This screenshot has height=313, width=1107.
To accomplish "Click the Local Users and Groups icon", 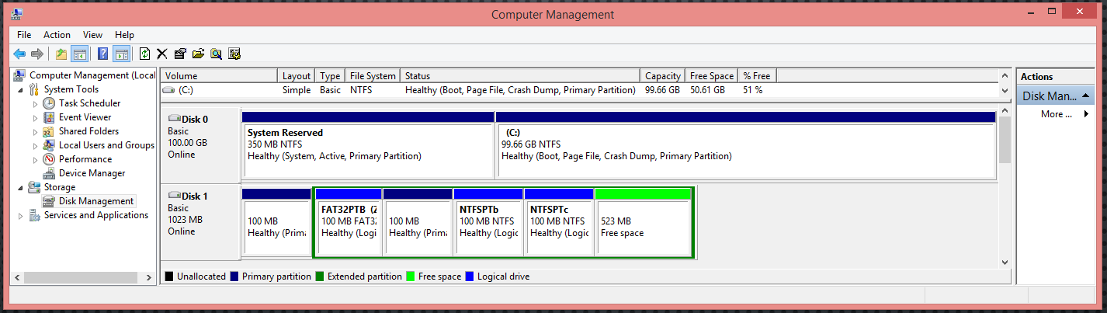I will [x=49, y=145].
